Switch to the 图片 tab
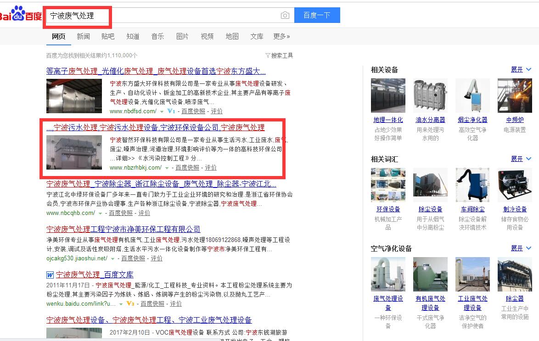Image resolution: width=539 pixels, height=341 pixels. click(x=182, y=36)
